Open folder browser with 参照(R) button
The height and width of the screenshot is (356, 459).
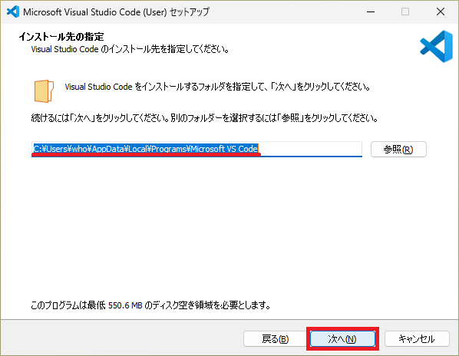point(398,150)
